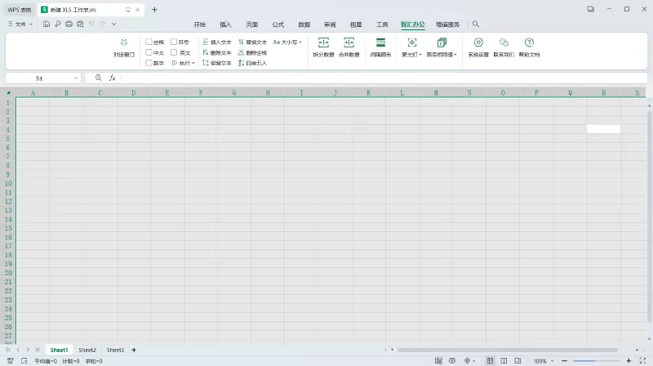Click the print preview icon
The height and width of the screenshot is (366, 653).
point(80,25)
